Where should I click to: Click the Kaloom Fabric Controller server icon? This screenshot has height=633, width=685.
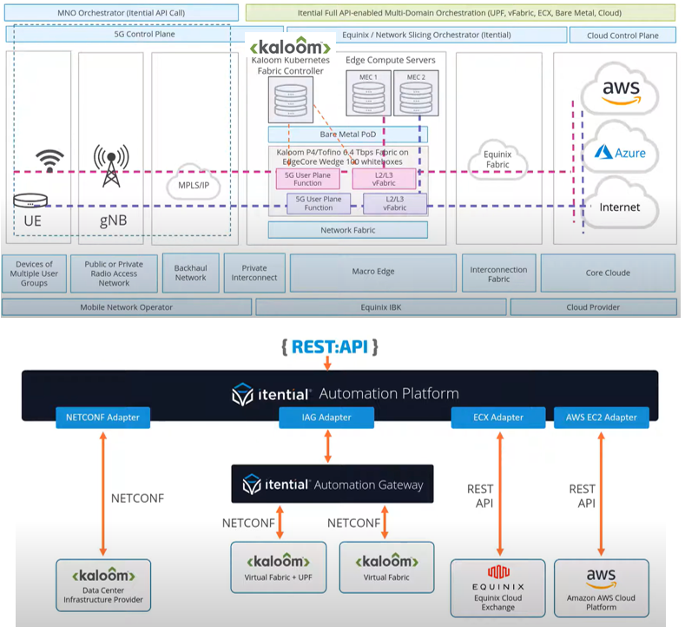point(291,100)
